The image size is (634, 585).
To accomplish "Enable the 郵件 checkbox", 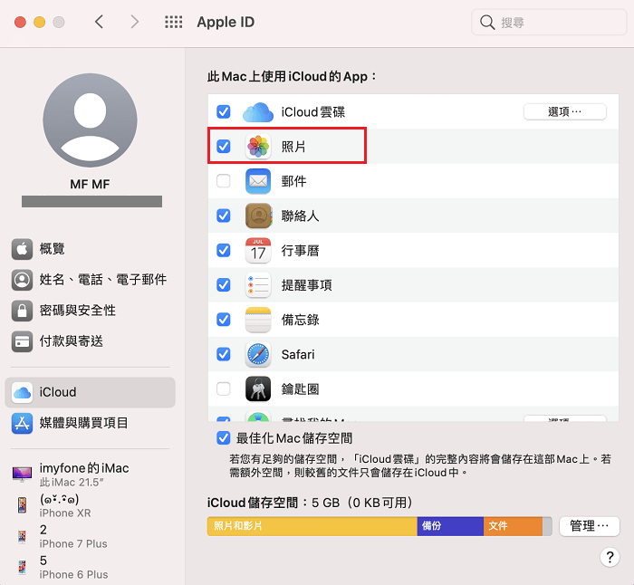I will 224,181.
